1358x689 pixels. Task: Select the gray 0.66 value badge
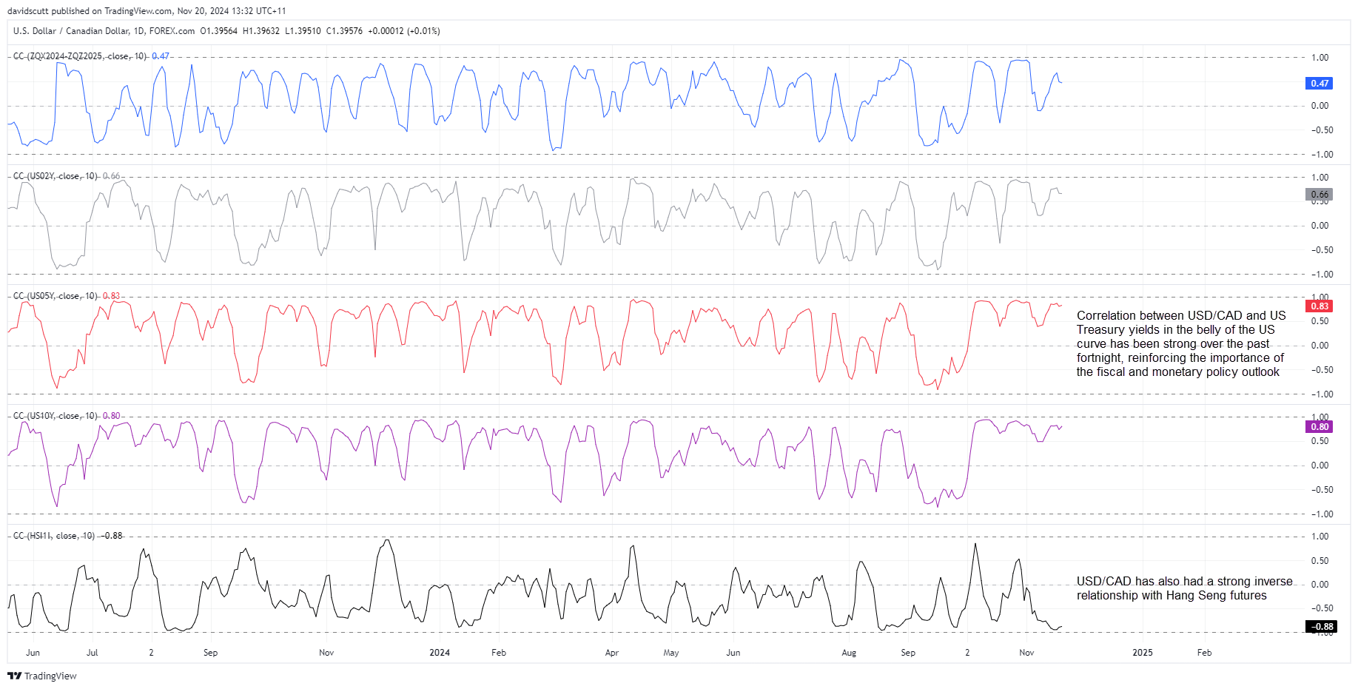click(x=1320, y=195)
